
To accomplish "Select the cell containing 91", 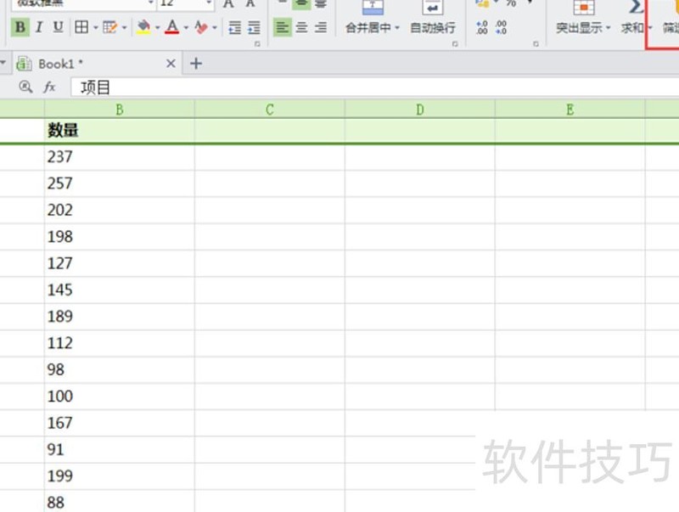I will 120,450.
